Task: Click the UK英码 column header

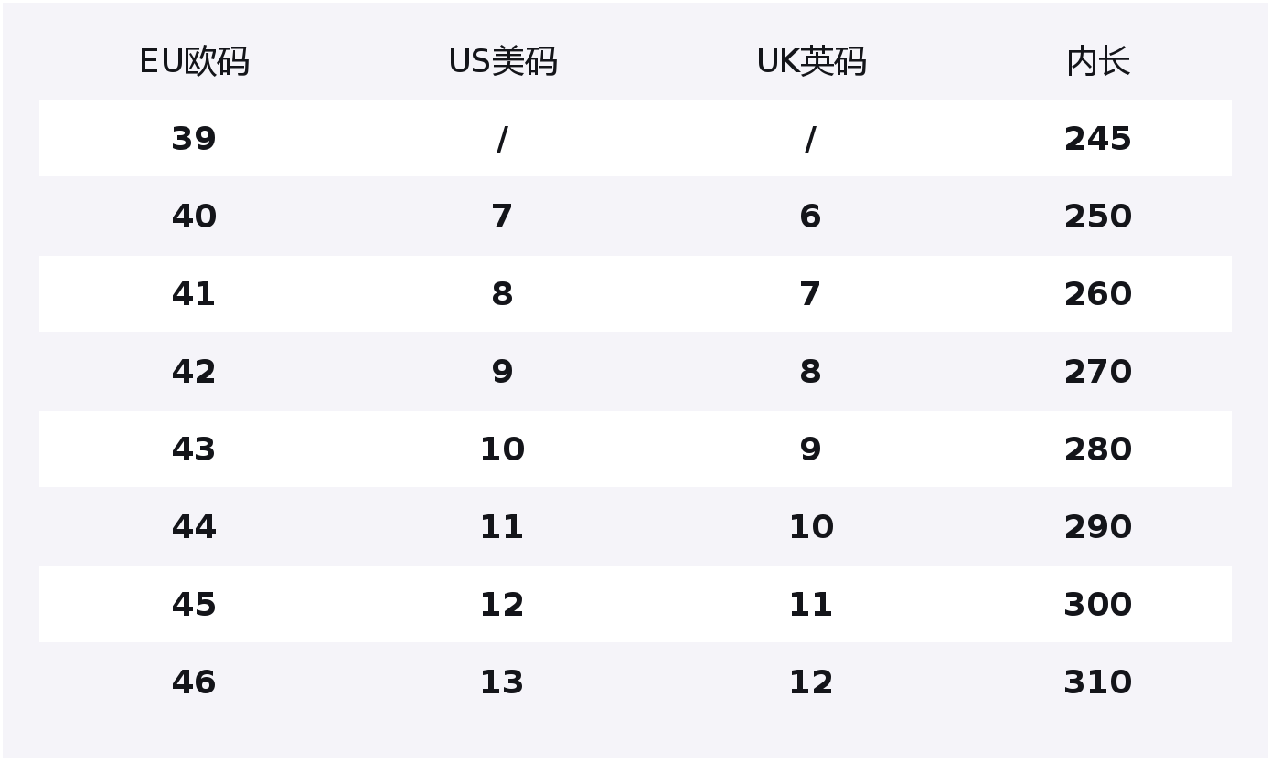Action: pyautogui.click(x=811, y=62)
